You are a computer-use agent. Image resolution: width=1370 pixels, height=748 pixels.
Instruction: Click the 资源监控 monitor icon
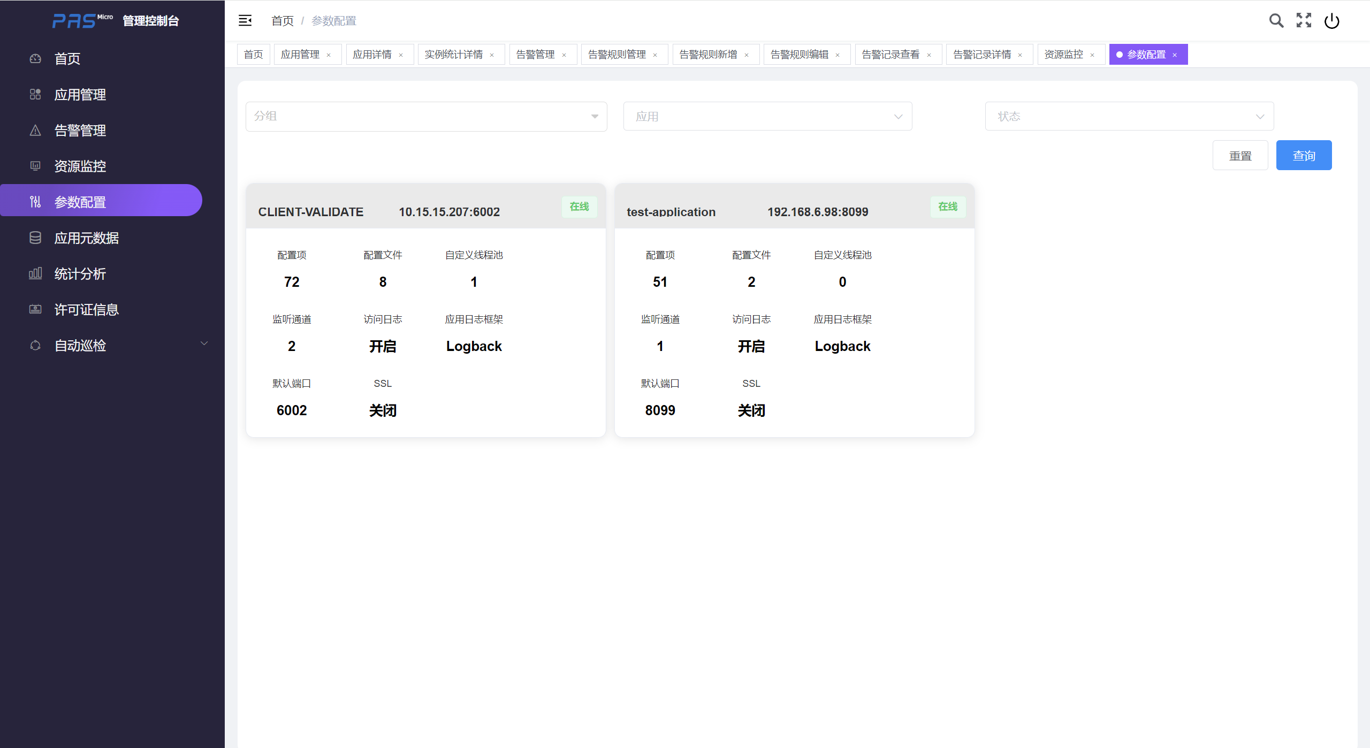click(x=35, y=166)
